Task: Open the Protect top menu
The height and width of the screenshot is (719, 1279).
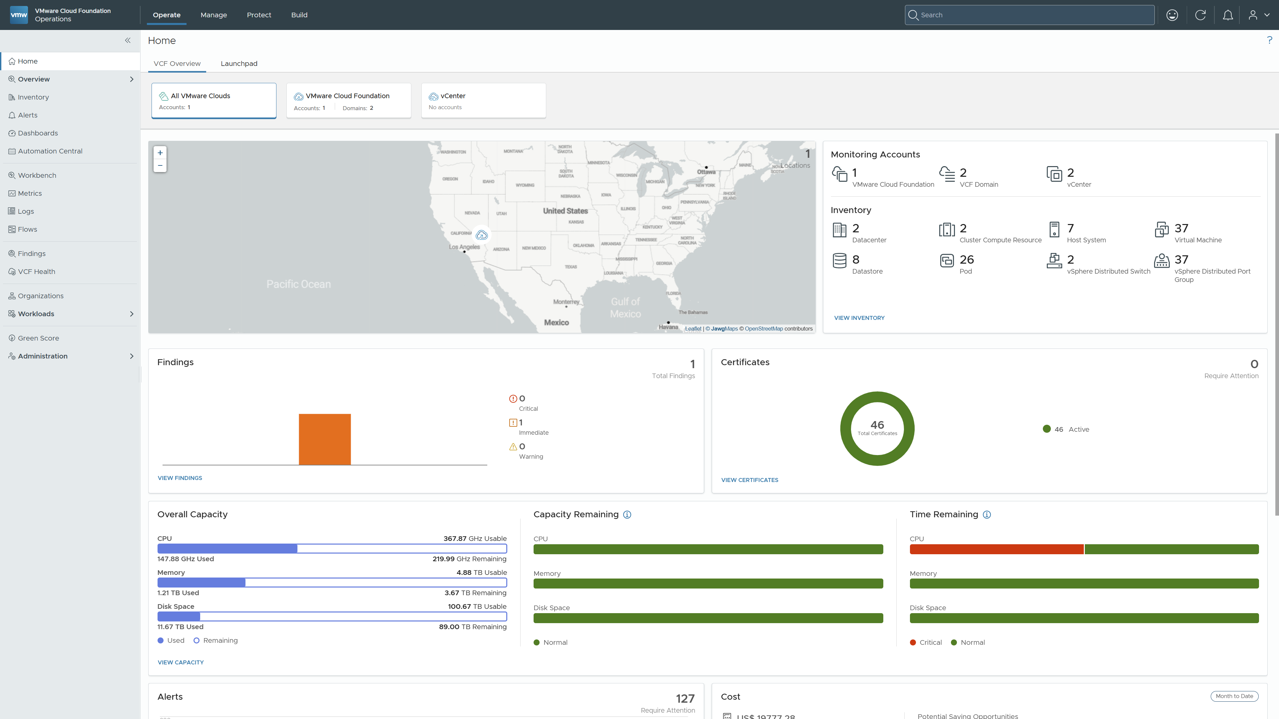Action: 259,15
